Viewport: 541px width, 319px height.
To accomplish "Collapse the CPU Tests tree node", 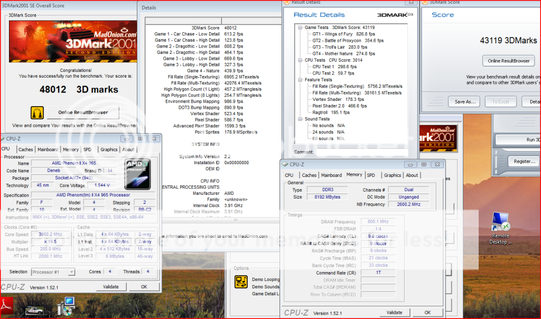I will pos(300,60).
